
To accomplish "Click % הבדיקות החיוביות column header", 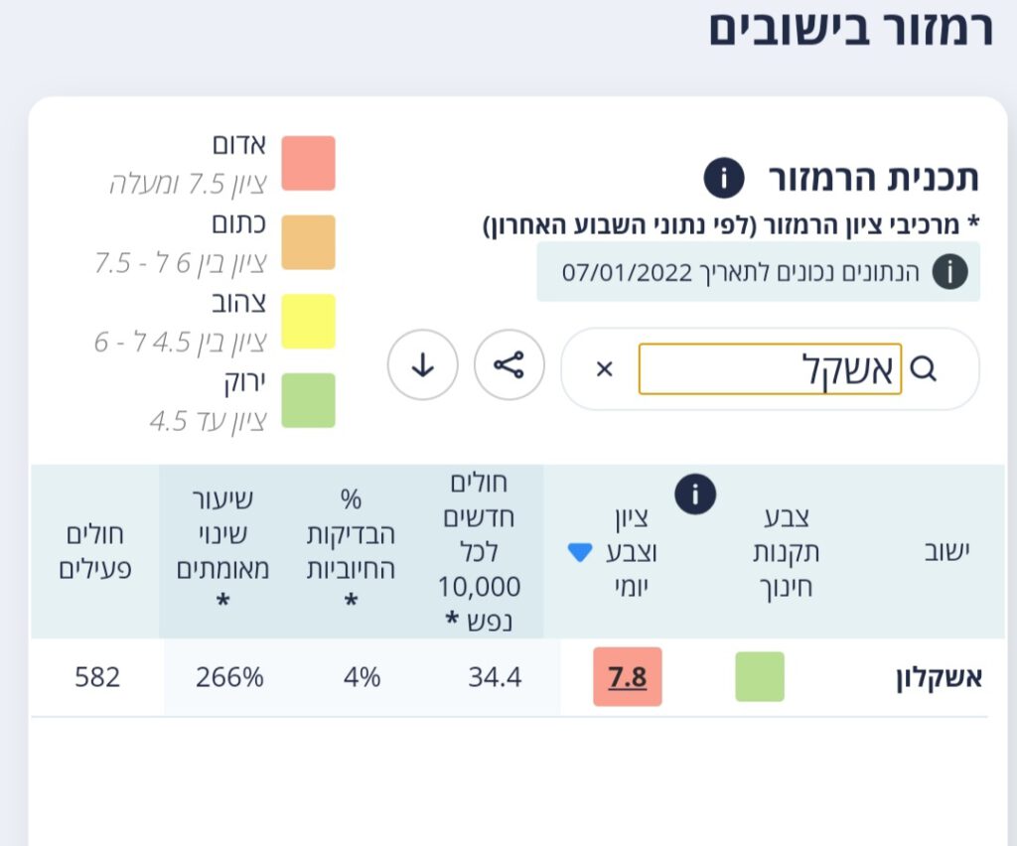I will (x=352, y=551).
